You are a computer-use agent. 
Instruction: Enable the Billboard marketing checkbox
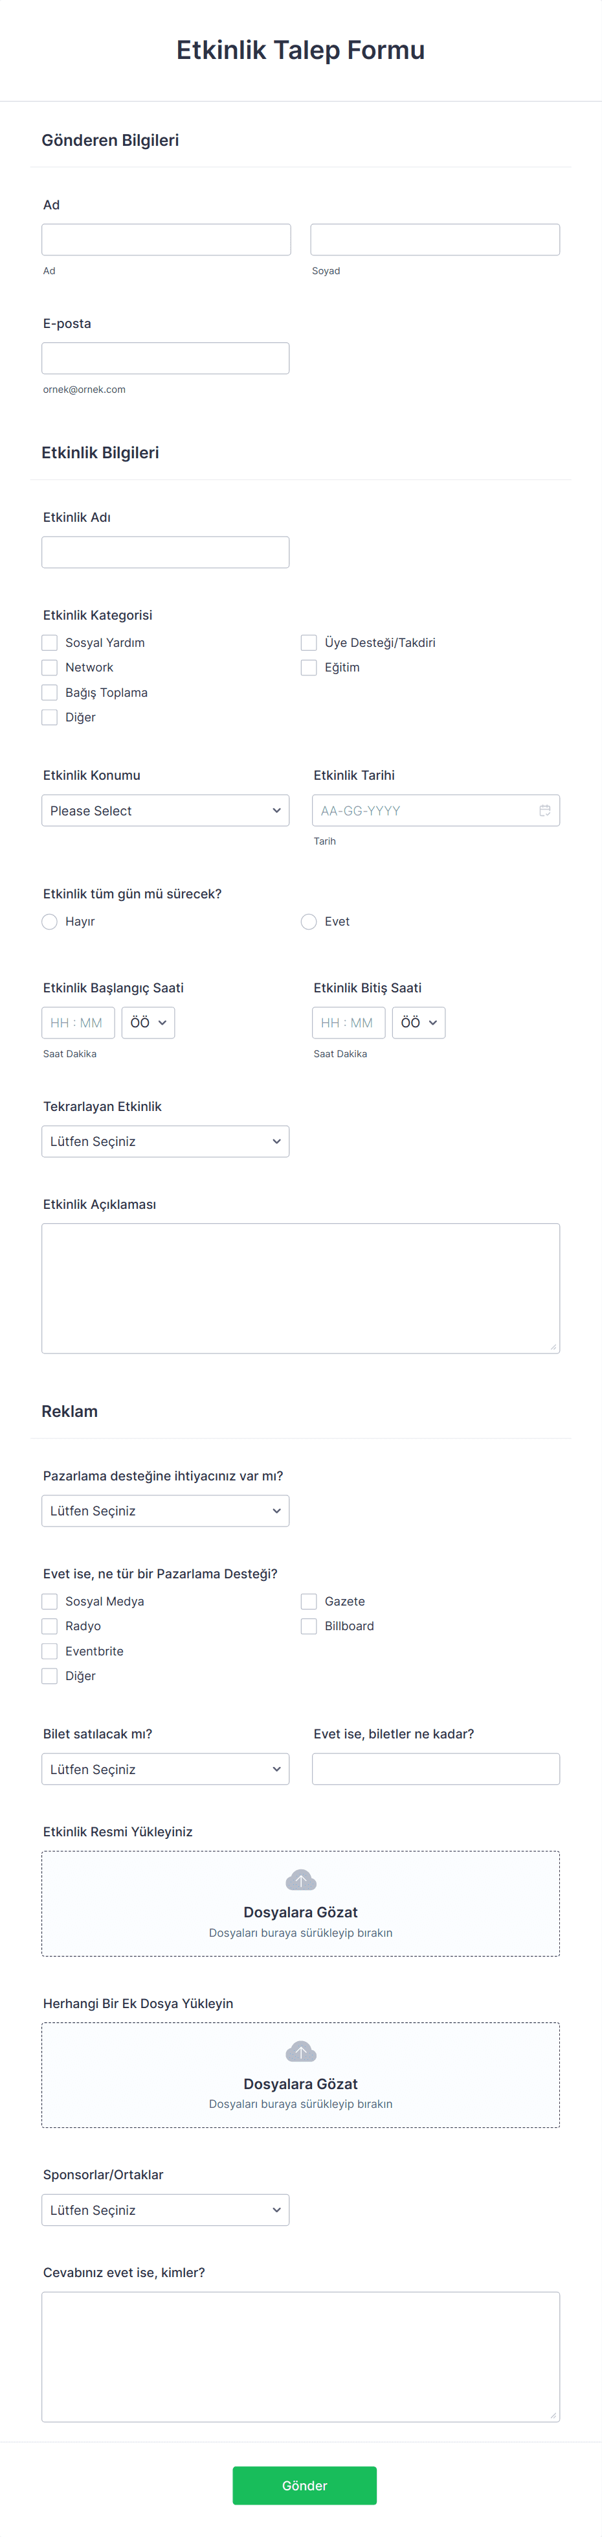(309, 1626)
